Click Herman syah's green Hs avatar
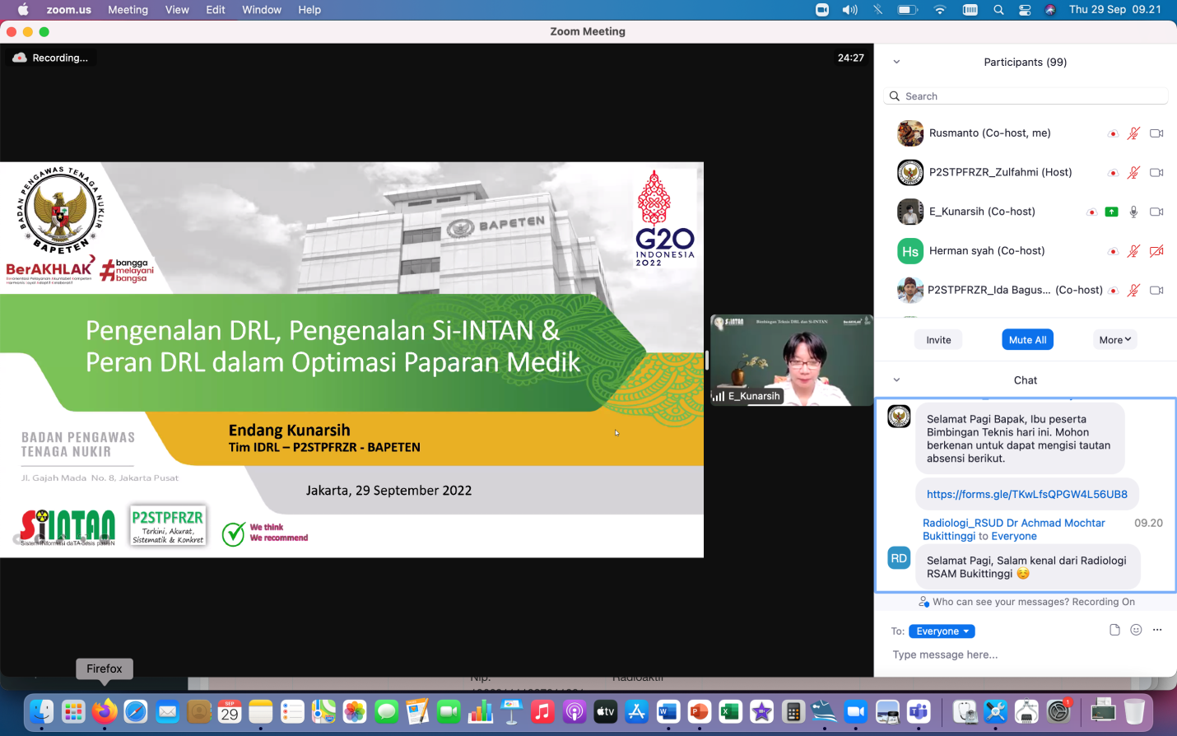 [910, 251]
